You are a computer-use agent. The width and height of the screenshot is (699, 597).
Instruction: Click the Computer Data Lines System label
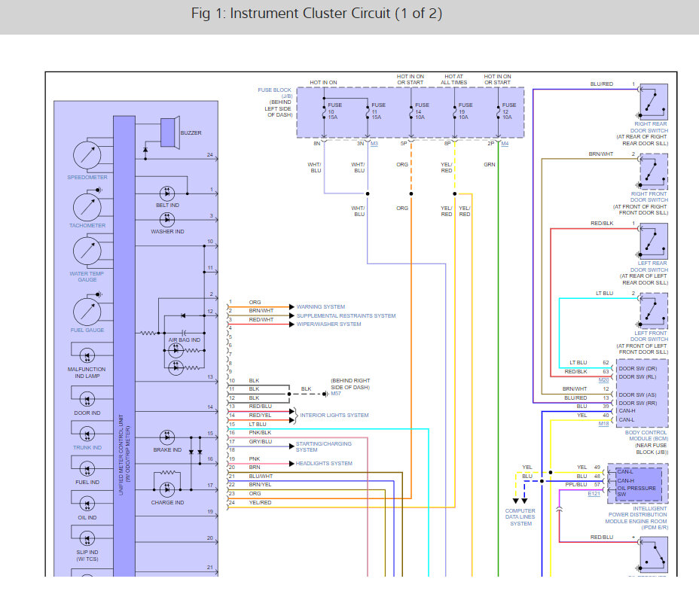(x=520, y=517)
